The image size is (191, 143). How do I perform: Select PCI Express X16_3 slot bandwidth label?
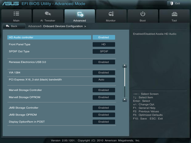(x=35, y=80)
